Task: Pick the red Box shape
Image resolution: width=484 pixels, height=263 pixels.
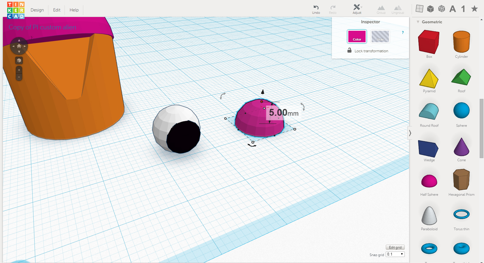Action: (x=429, y=42)
